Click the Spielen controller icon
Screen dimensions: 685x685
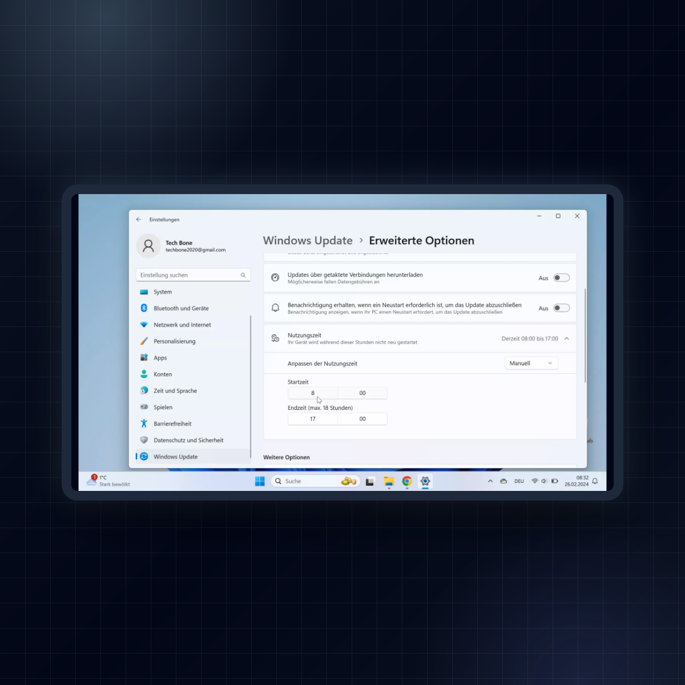pos(144,407)
